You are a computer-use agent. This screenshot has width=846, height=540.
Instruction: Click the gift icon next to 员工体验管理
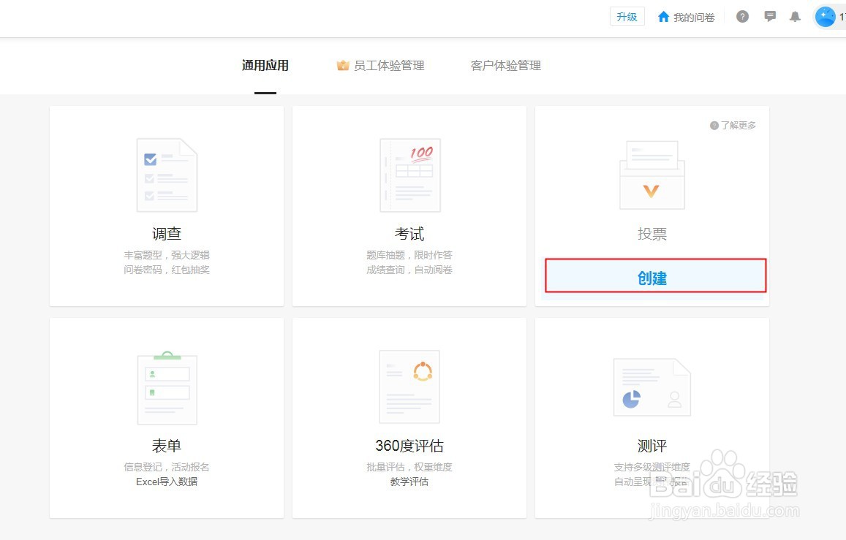point(342,64)
